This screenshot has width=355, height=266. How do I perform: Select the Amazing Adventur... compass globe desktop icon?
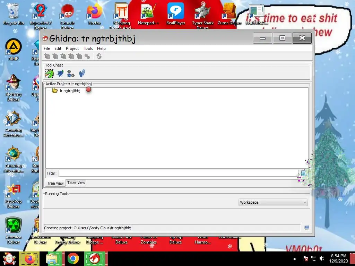point(14,159)
